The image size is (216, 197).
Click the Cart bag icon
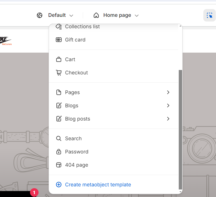tap(59, 59)
